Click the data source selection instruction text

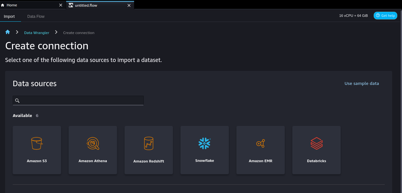[x=84, y=60]
